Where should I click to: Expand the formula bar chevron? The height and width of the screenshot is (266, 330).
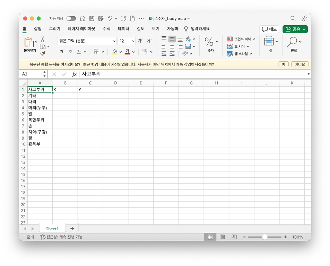pyautogui.click(x=308, y=74)
